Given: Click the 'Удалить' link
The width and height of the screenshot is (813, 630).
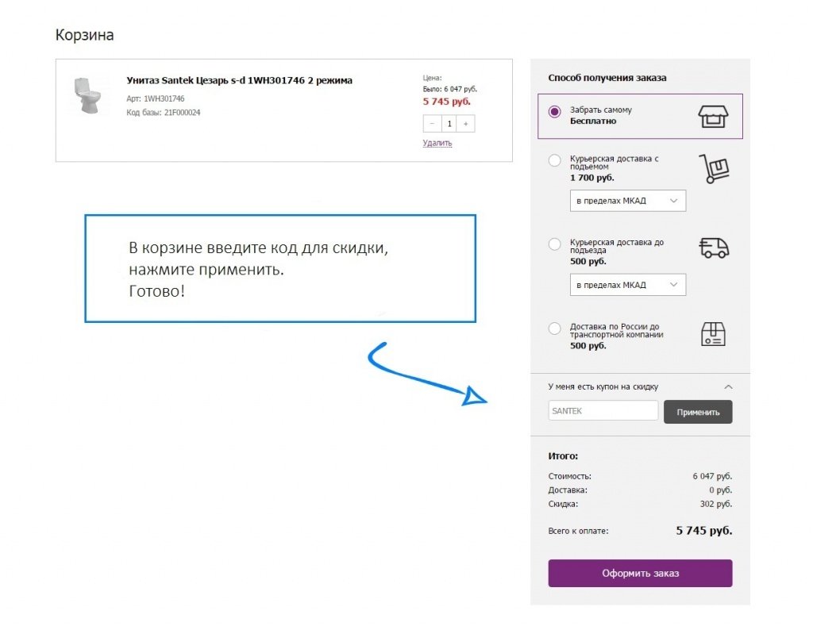Looking at the screenshot, I should [437, 143].
